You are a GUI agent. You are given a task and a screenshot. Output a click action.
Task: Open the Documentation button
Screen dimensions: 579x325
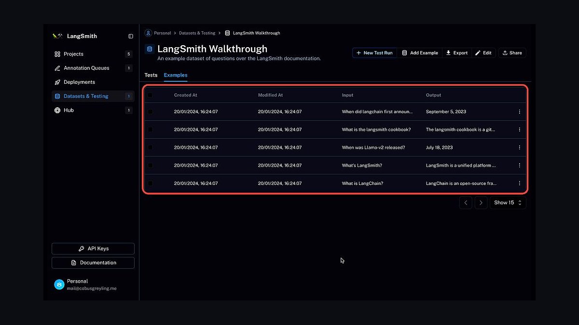[93, 263]
